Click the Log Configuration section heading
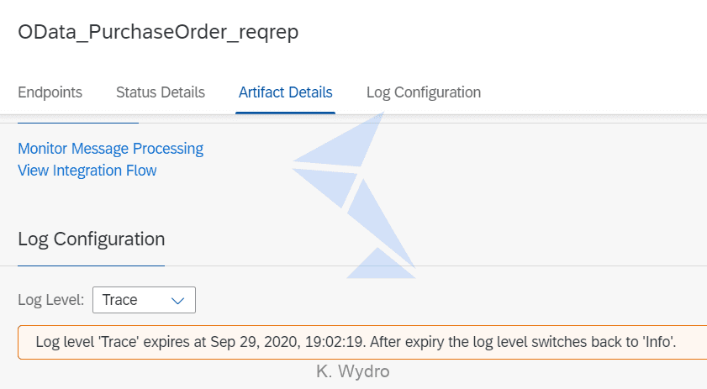This screenshot has height=389, width=707. pyautogui.click(x=92, y=239)
